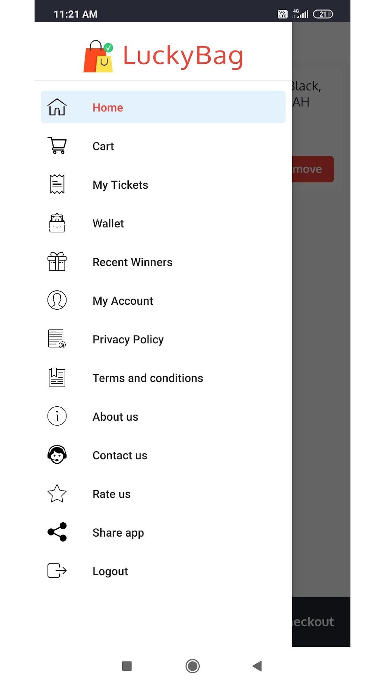The height and width of the screenshot is (685, 385).
Task: Select the Home menu entry
Action: point(108,108)
